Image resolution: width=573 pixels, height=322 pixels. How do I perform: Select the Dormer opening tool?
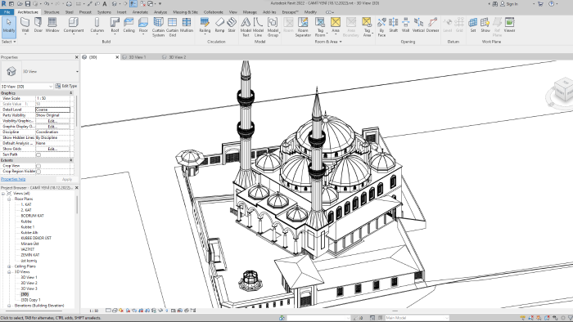[x=433, y=25]
